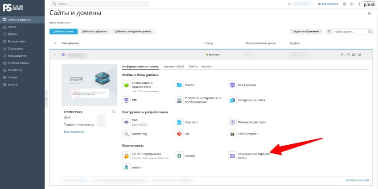The image size is (378, 189).
Task: Open SSL/TLS-сертификаты icon
Action: [x=126, y=156]
